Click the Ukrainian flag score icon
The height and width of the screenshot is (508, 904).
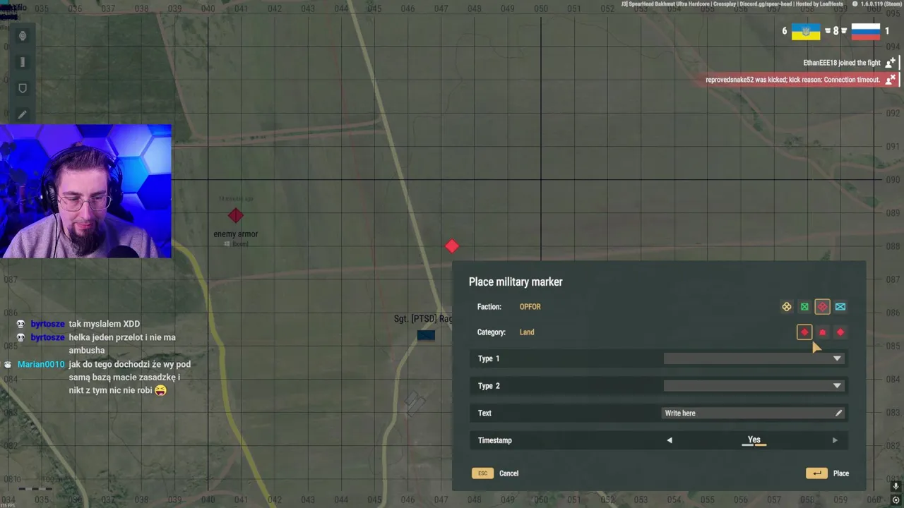806,32
